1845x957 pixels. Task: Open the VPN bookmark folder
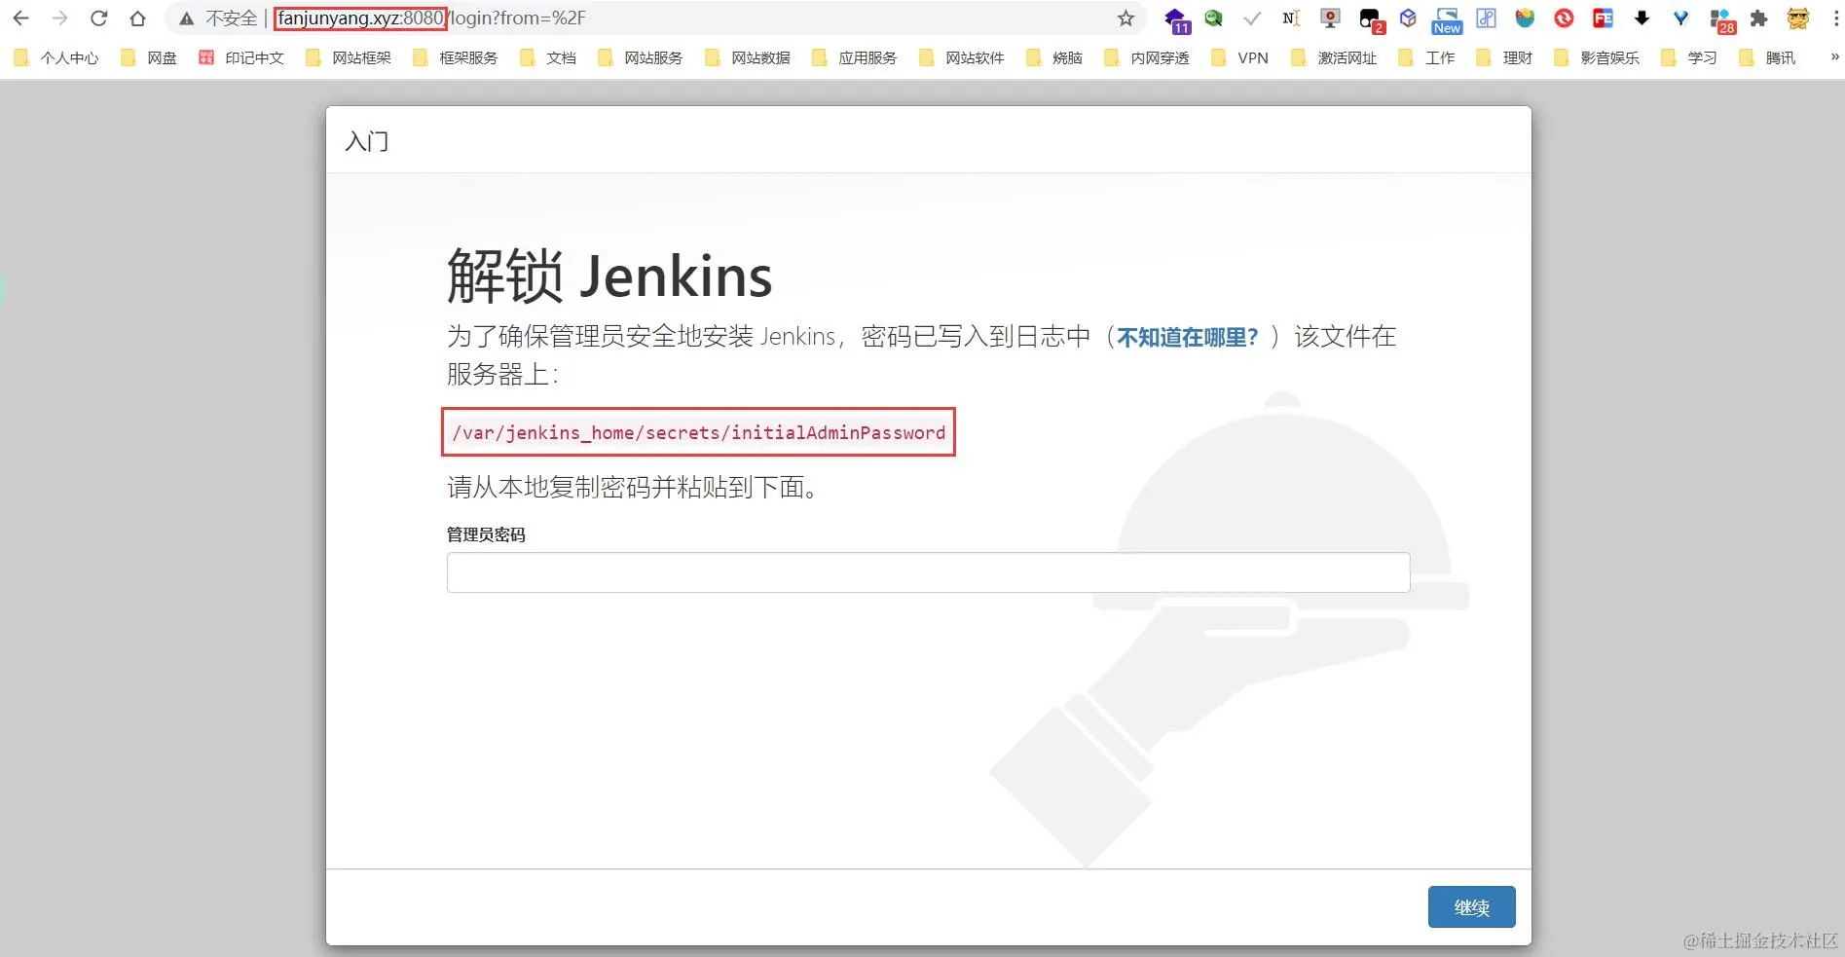[1240, 58]
